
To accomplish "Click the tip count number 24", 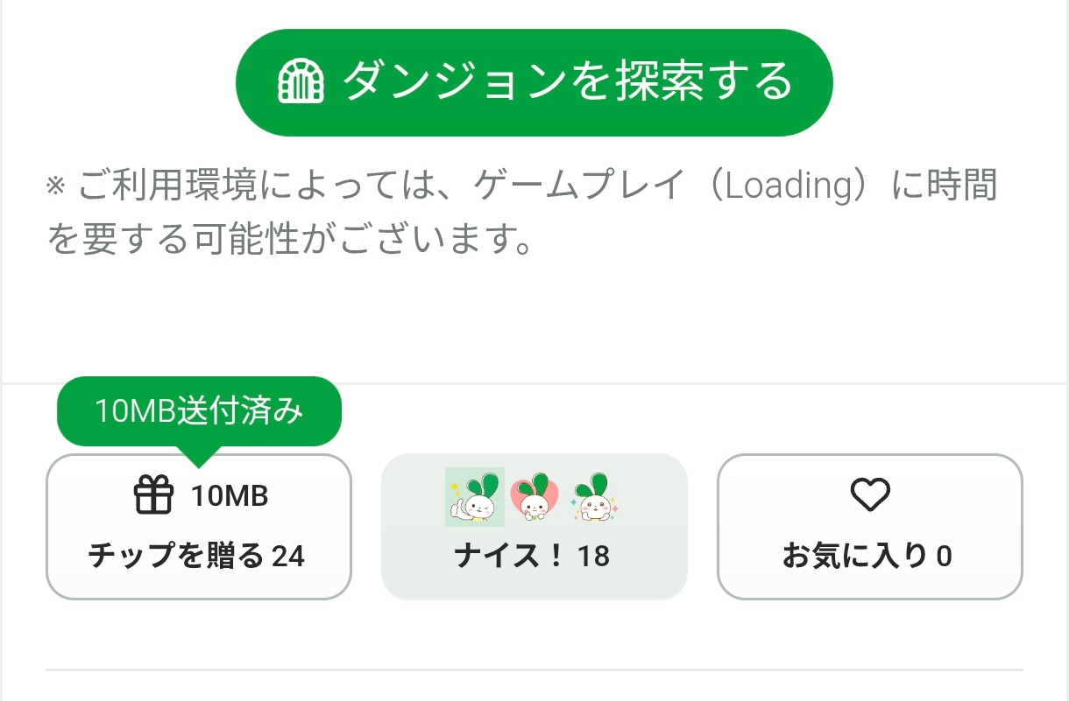I will pos(288,557).
